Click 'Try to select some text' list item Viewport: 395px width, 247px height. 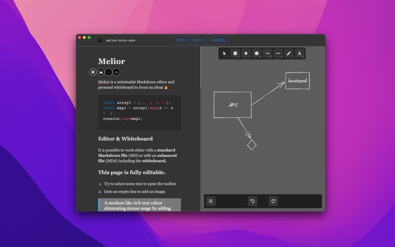point(140,184)
